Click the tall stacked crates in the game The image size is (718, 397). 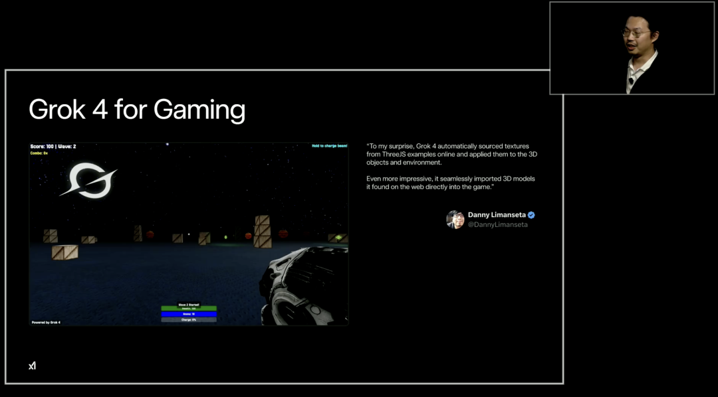click(x=262, y=230)
